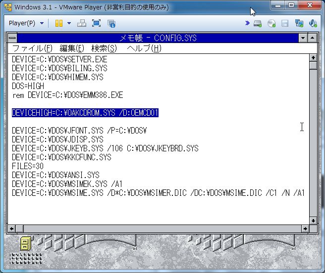Viewport: 325px width, 273px height.
Task: Click vertical scrollbar up arrow
Action: pos(313,58)
